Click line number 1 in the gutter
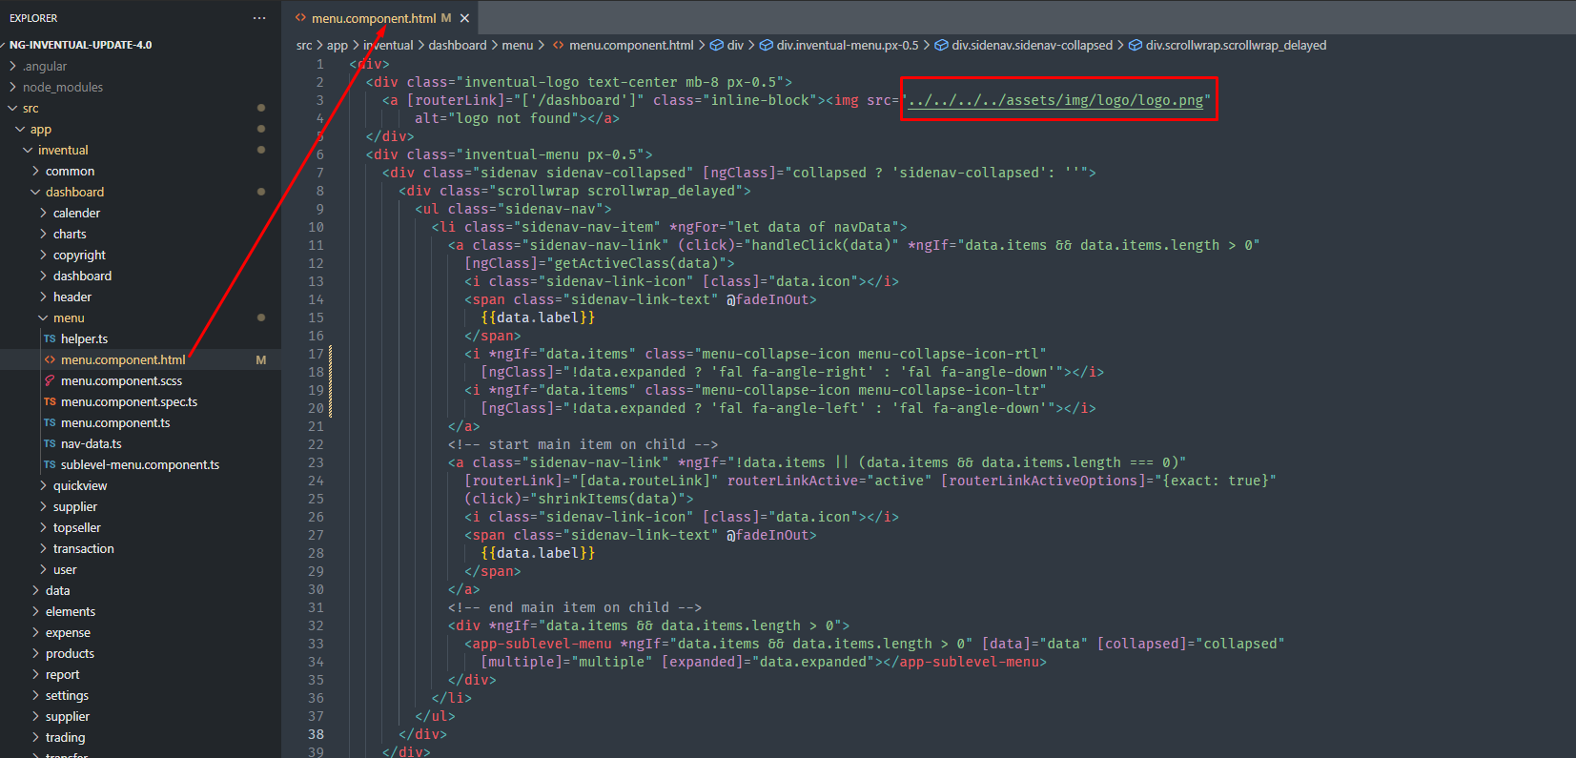 tap(319, 64)
